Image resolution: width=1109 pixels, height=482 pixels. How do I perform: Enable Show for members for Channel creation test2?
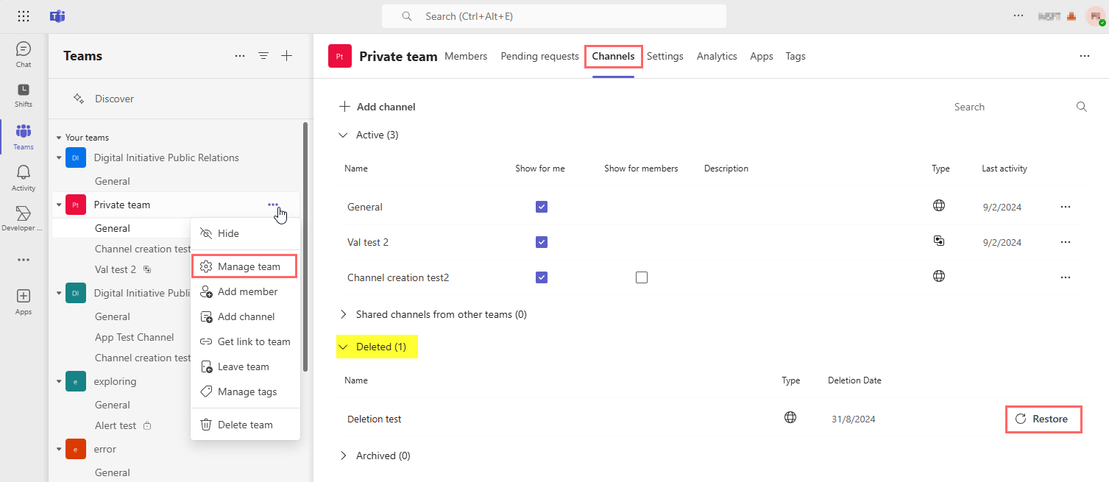[642, 277]
